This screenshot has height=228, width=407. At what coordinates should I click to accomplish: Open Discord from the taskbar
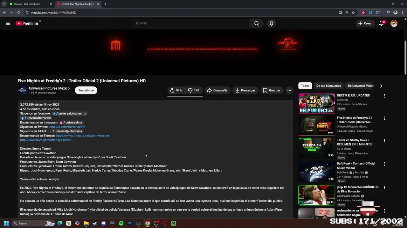pyautogui.click(x=103, y=223)
